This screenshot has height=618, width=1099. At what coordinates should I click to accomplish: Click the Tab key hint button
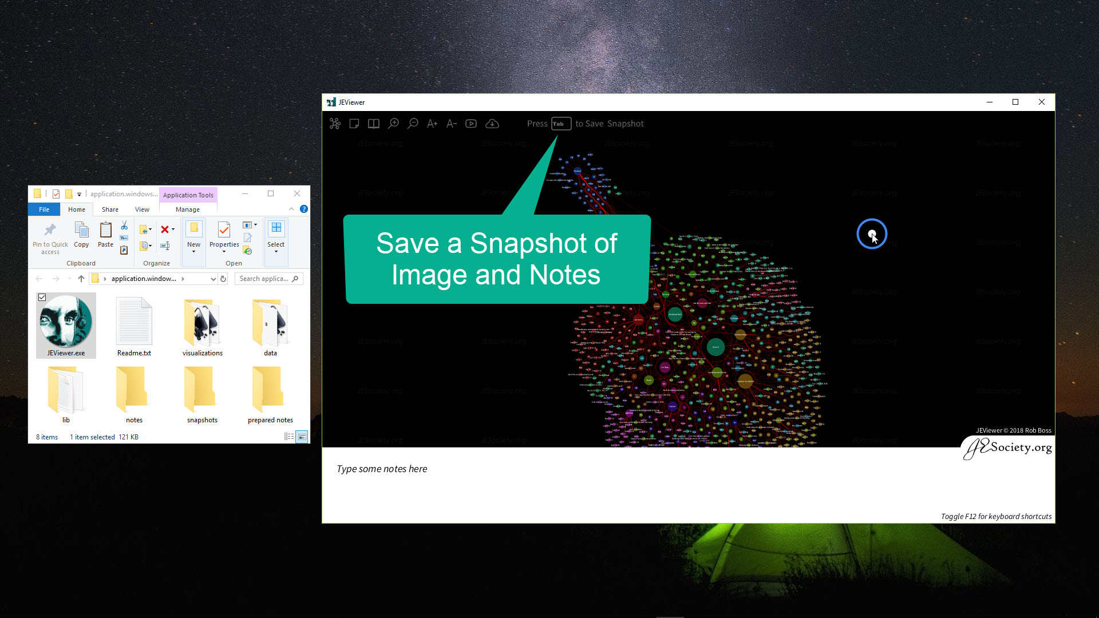point(561,124)
